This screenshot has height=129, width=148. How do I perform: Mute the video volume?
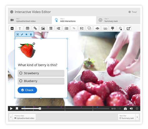(x=131, y=108)
